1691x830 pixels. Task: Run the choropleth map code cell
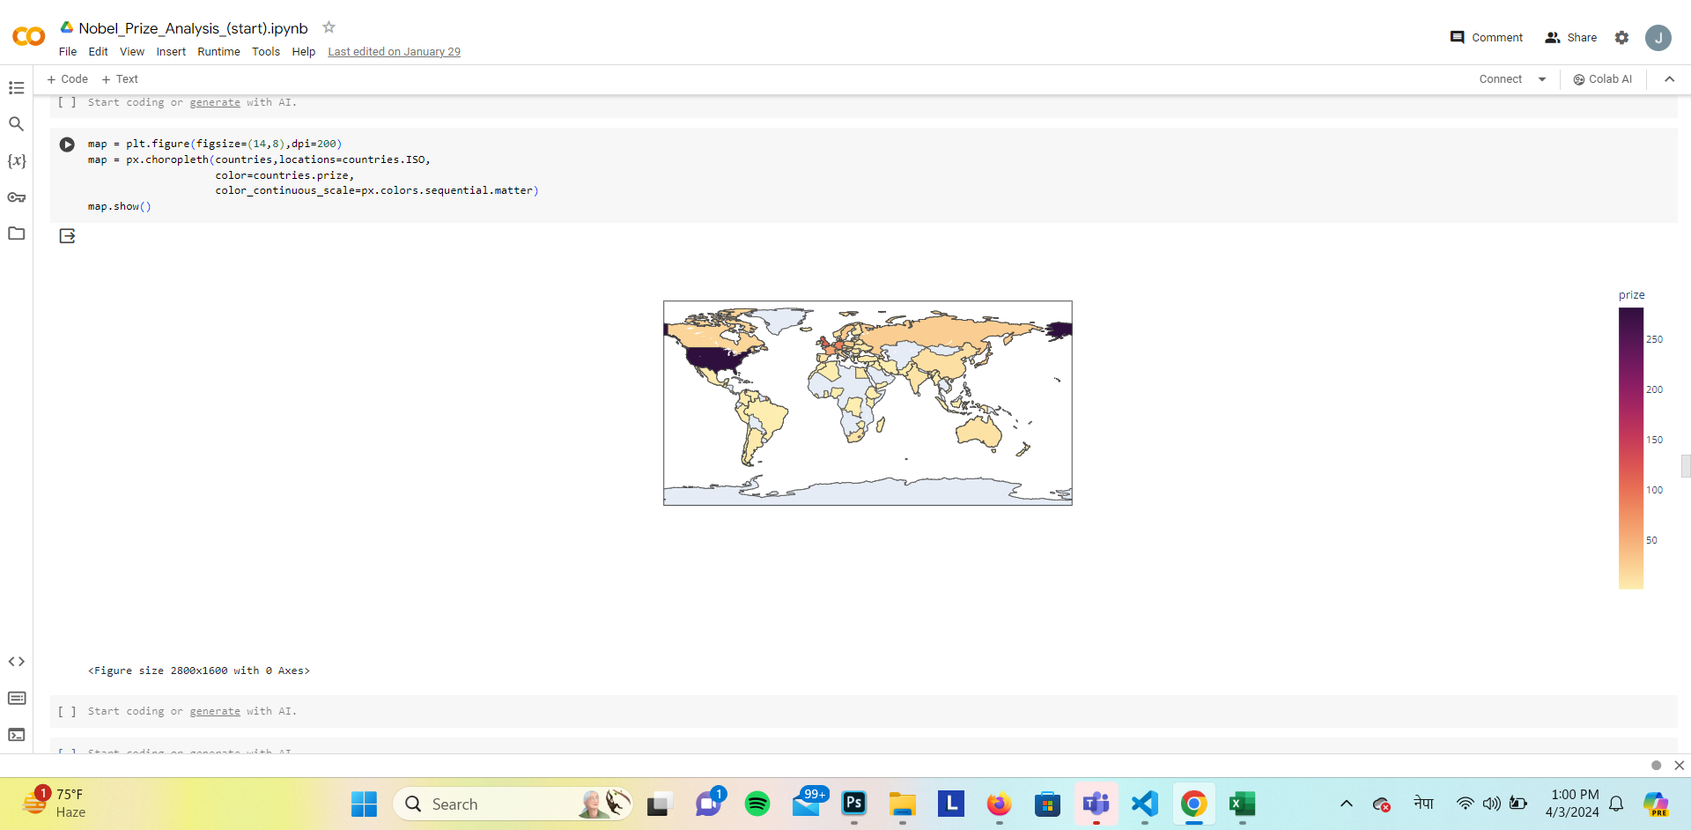click(x=67, y=145)
